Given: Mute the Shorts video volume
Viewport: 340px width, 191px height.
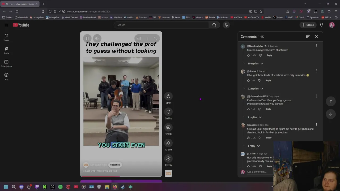Looking at the screenshot, I should click(x=97, y=38).
